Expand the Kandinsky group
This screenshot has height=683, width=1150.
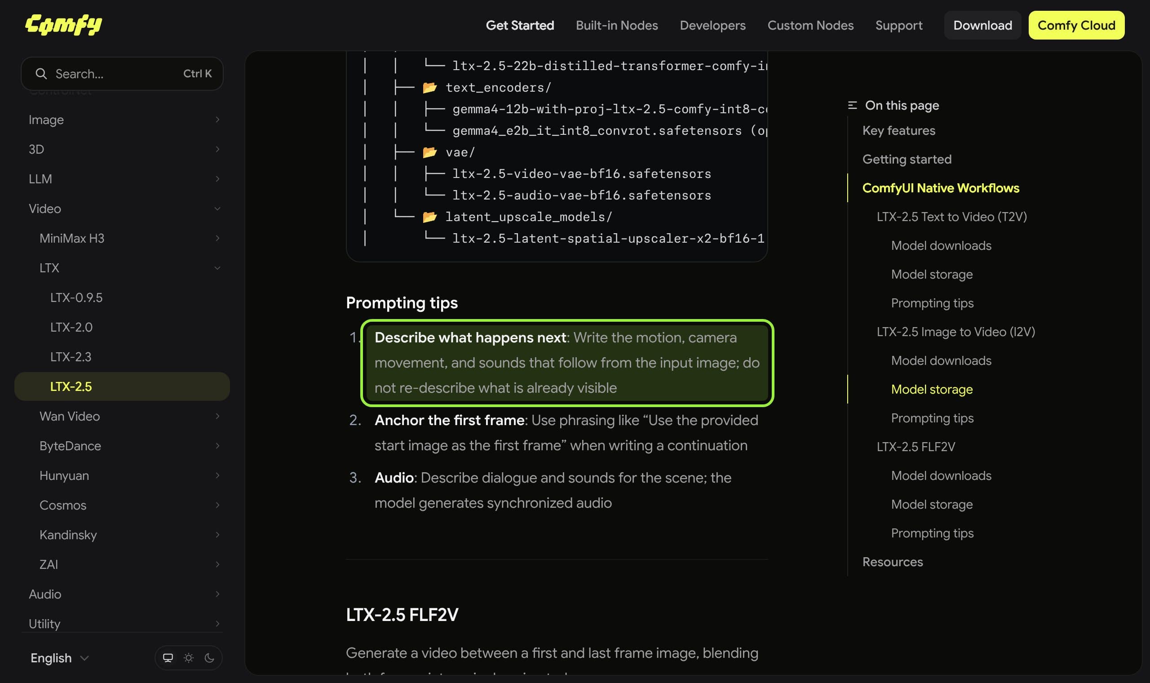pos(122,535)
